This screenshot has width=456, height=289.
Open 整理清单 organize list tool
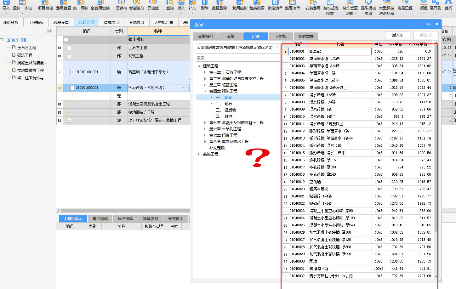coord(293,5)
